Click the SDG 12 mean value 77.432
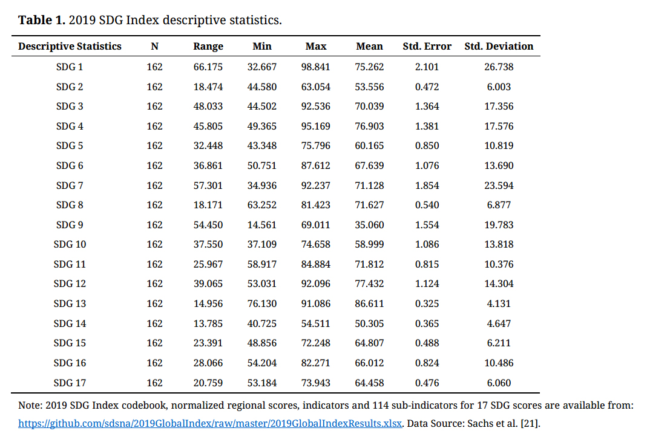 click(x=369, y=284)
